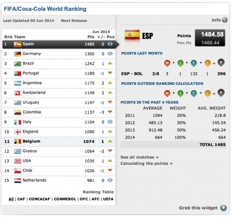Viewport: 232px width, 217px height.
Task: Click the large ESP flag in detail panel
Action: click(x=132, y=35)
